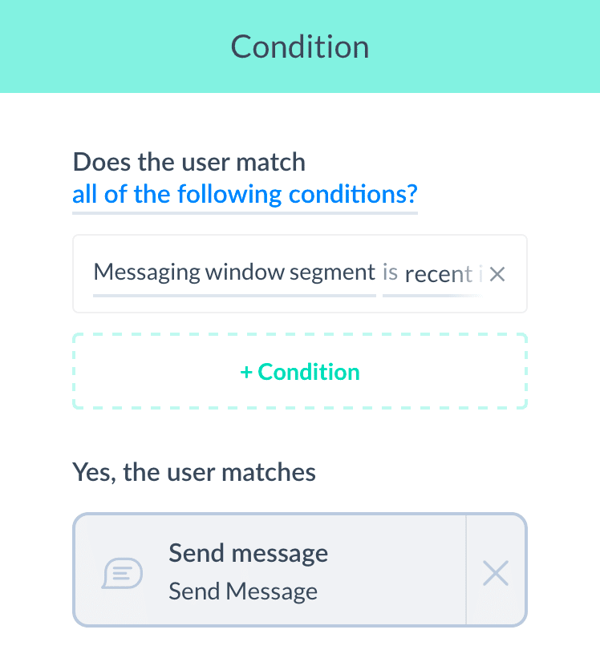Remove the Messaging window segment condition
The height and width of the screenshot is (670, 600).
coord(497,274)
